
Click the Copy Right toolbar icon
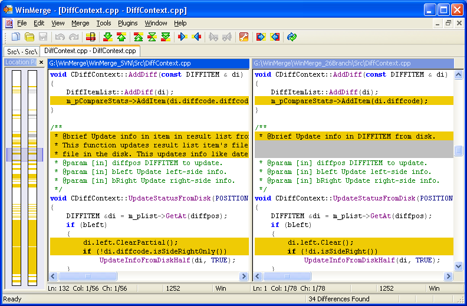(x=183, y=37)
